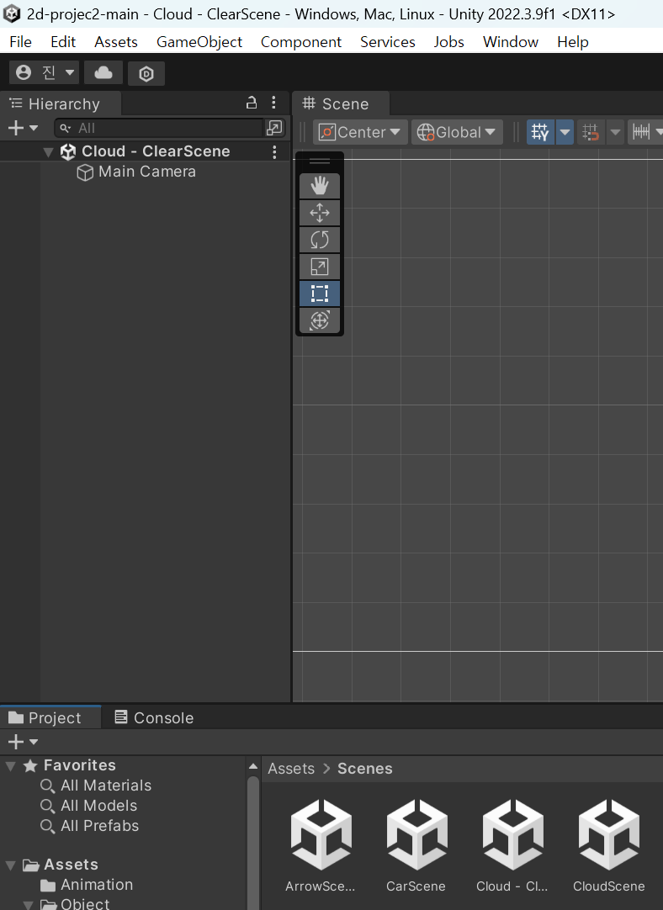
Task: Select the Animation folder
Action: (x=88, y=885)
